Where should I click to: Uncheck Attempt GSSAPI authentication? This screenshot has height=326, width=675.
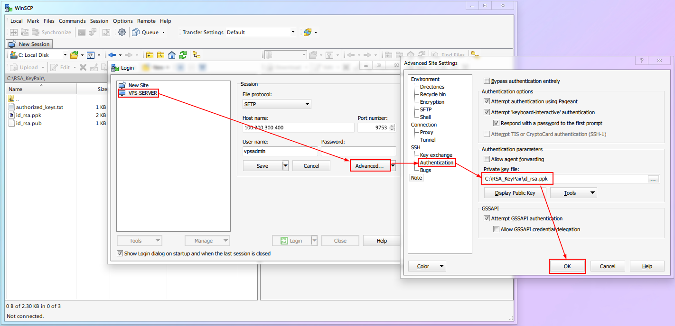487,218
